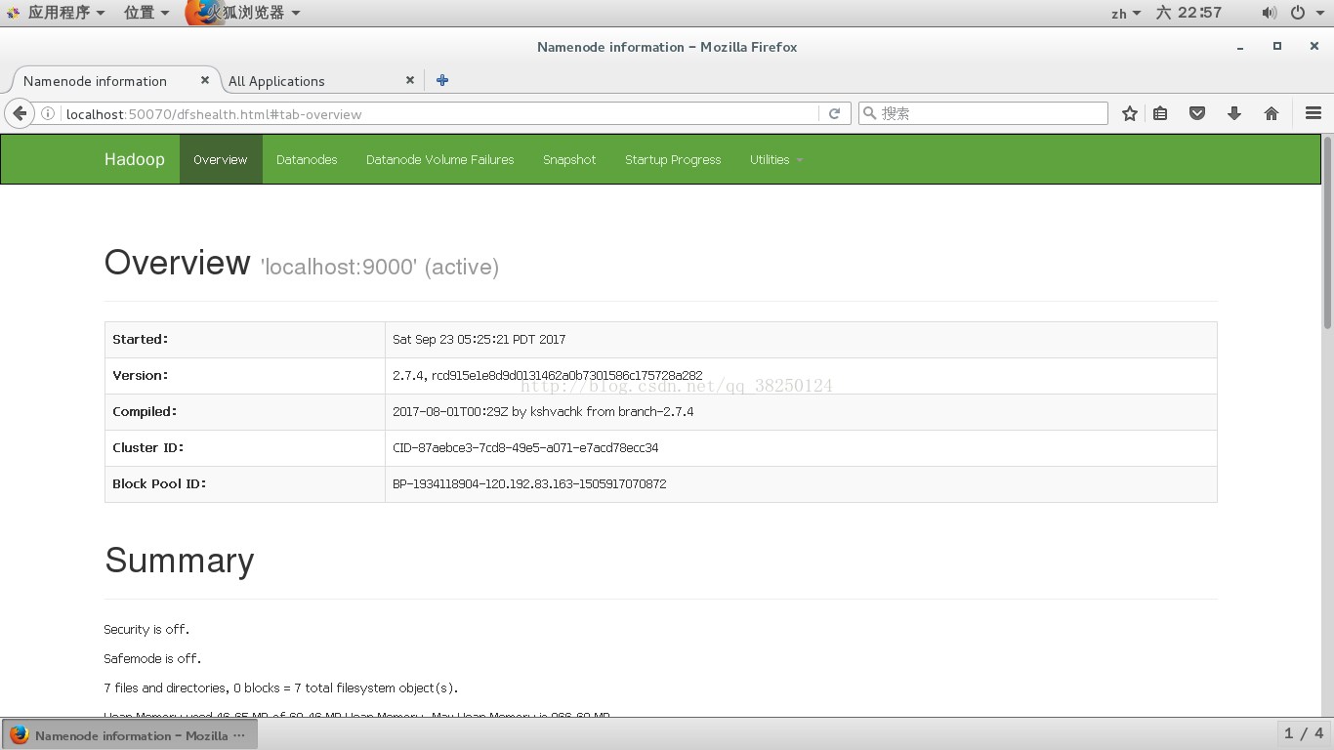Open the zh input language dropdown
This screenshot has height=750, width=1334.
click(x=1126, y=13)
